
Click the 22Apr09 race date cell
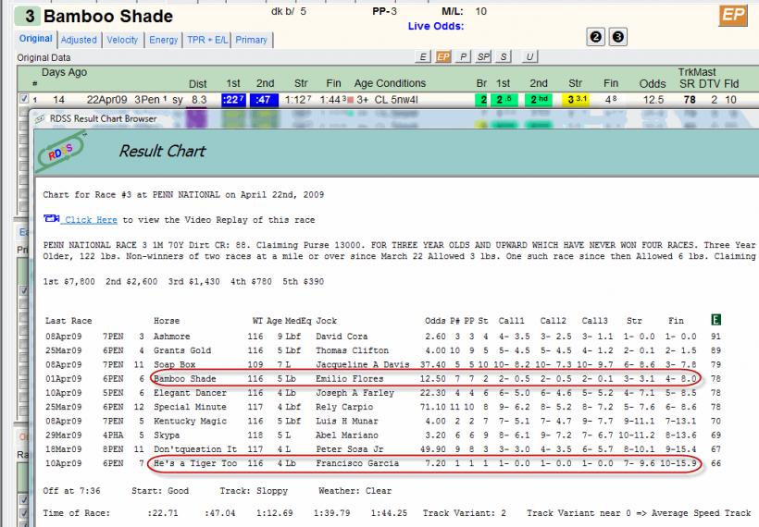(106, 100)
